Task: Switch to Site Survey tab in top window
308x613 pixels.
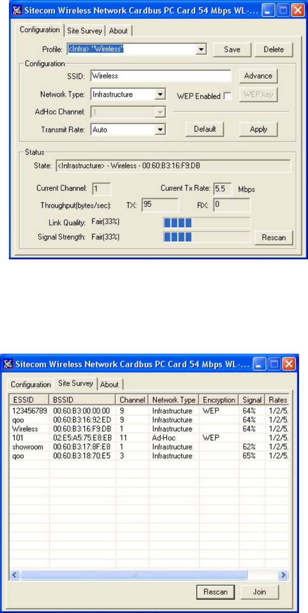Action: (x=84, y=31)
